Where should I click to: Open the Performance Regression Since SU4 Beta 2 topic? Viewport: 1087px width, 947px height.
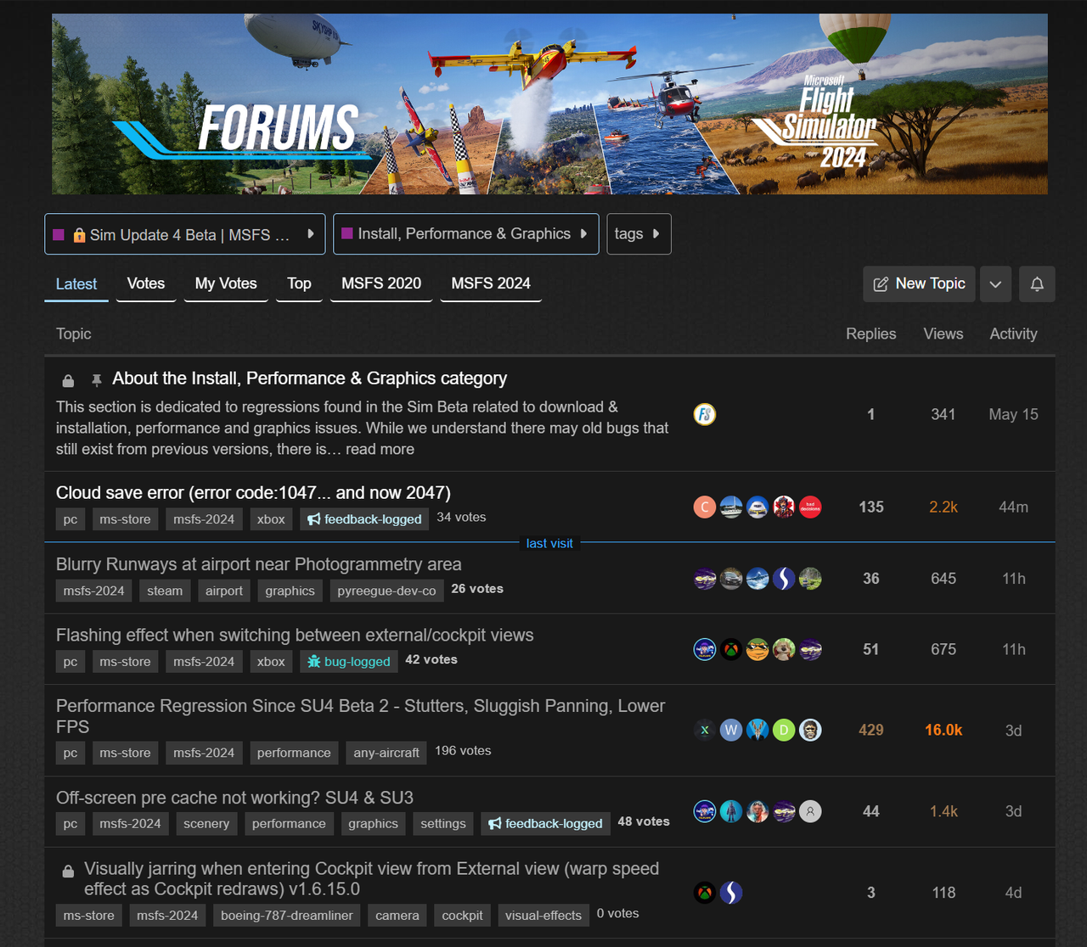click(360, 716)
